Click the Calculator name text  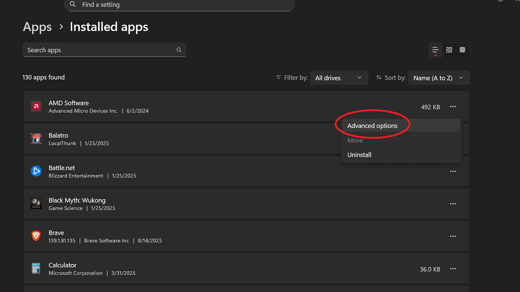click(62, 265)
